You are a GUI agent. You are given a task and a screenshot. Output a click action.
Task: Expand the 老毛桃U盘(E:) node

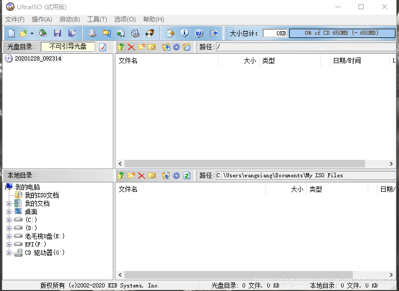(9, 236)
